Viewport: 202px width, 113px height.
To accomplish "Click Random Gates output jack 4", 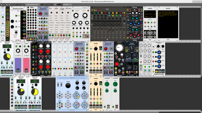I will tap(24, 23).
